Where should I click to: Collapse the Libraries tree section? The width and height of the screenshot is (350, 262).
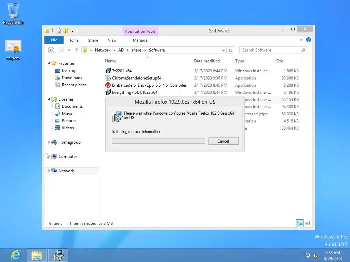pos(49,99)
